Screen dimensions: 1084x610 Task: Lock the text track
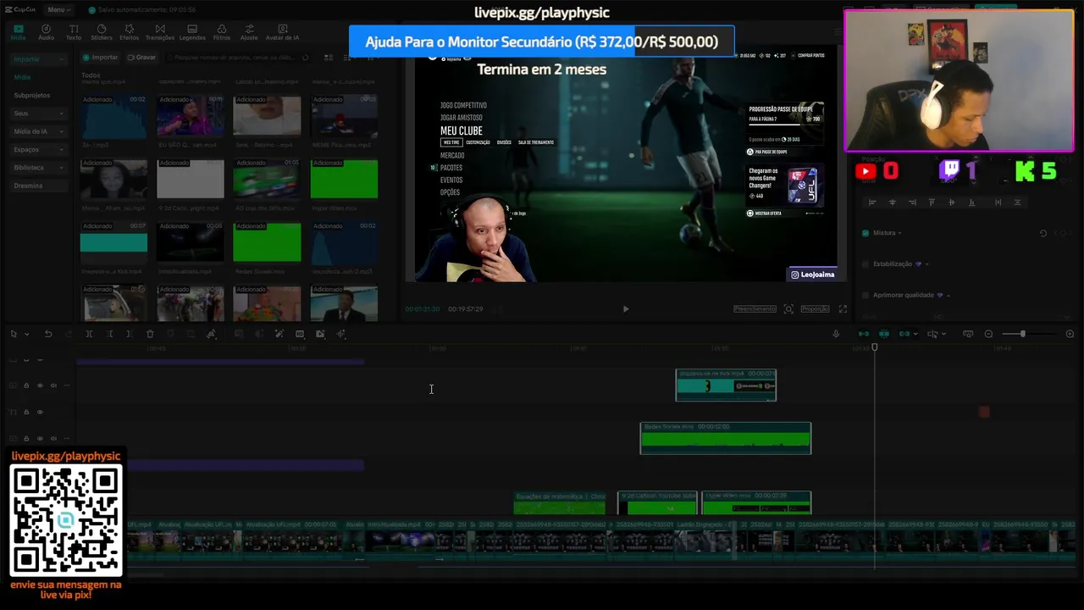26,412
